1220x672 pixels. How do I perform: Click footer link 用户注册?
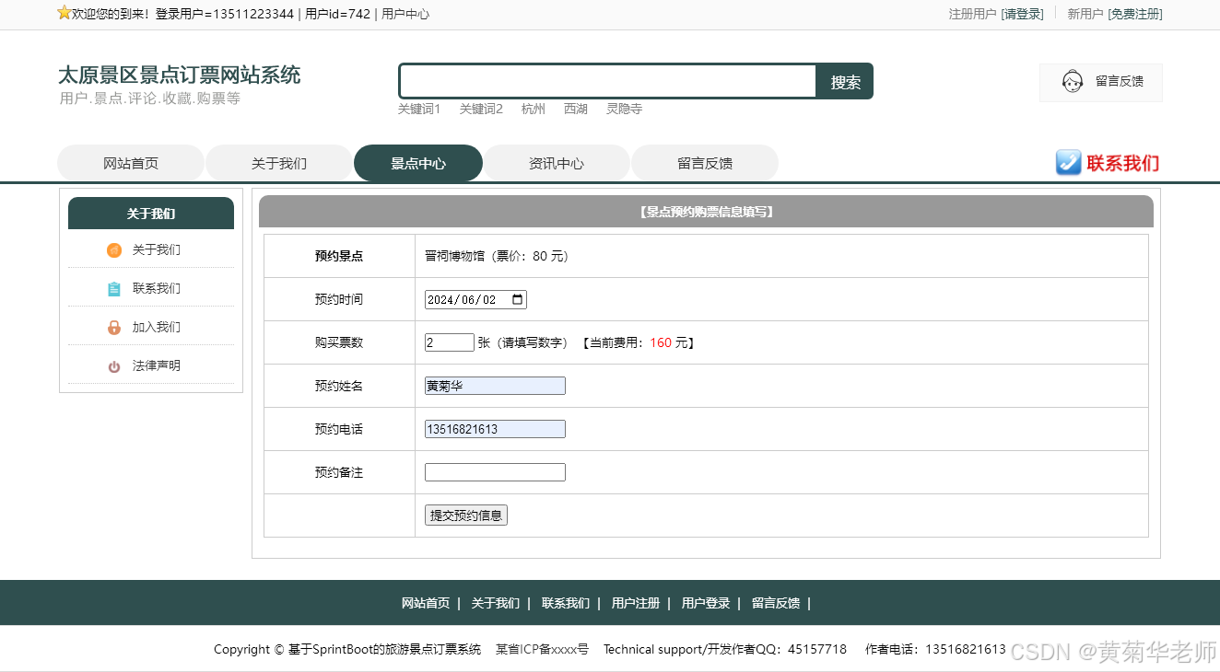coord(636,603)
